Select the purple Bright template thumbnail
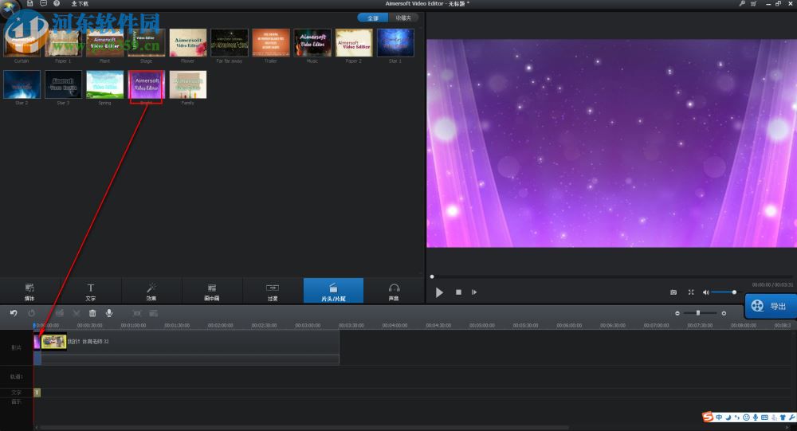This screenshot has width=797, height=431. 147,84
